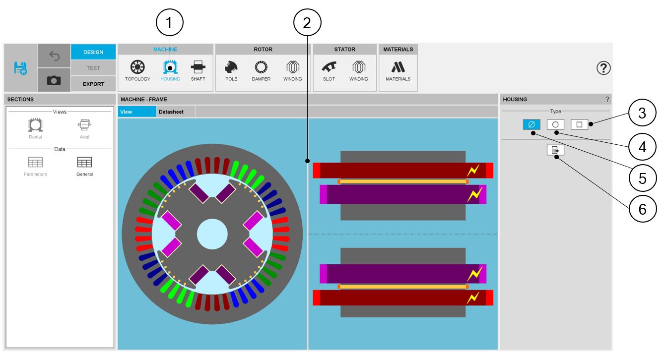Select the Shaft icon in Machine group

198,70
